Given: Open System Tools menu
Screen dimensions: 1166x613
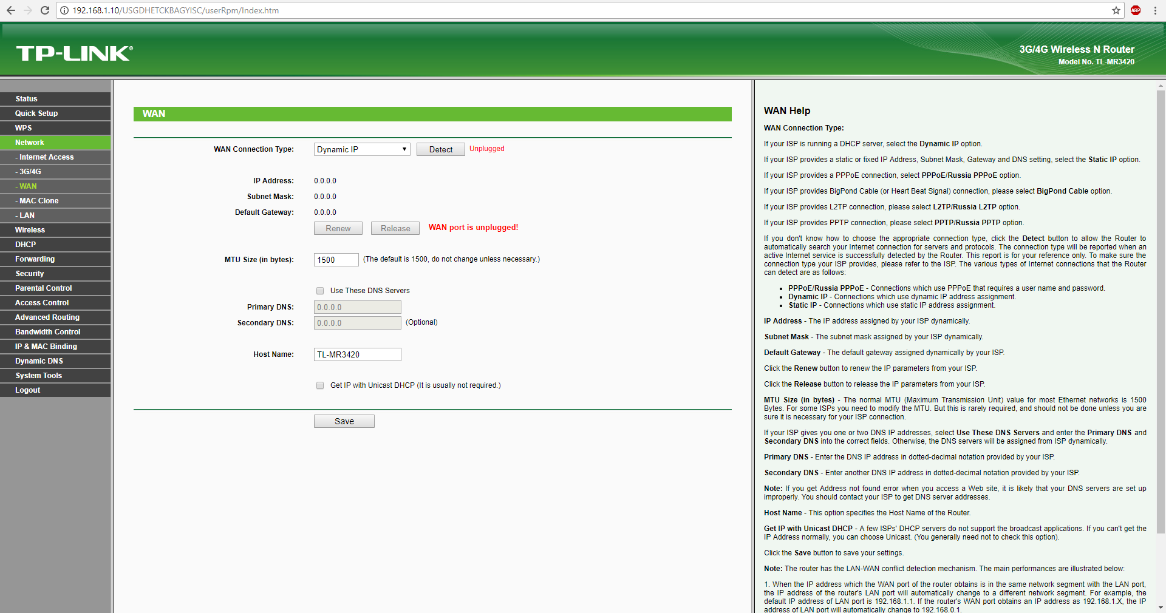Looking at the screenshot, I should (x=55, y=376).
